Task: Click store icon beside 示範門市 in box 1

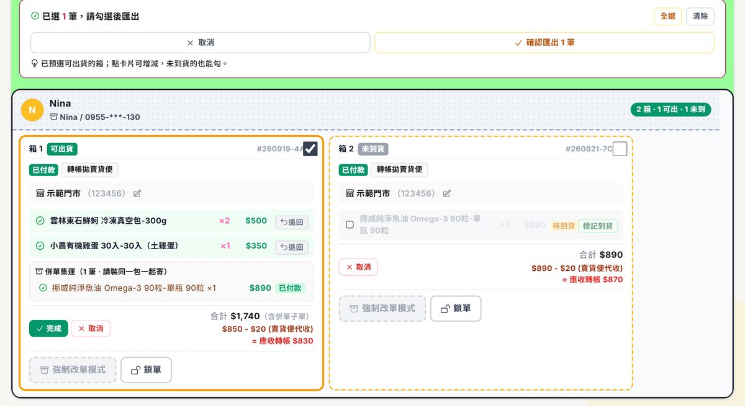Action: (x=40, y=193)
